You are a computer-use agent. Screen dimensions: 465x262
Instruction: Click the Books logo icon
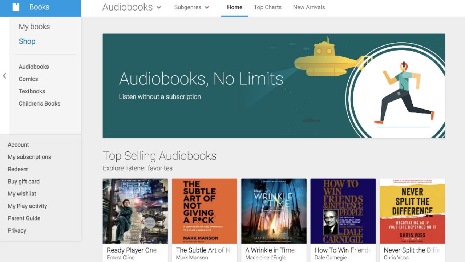[x=16, y=7]
